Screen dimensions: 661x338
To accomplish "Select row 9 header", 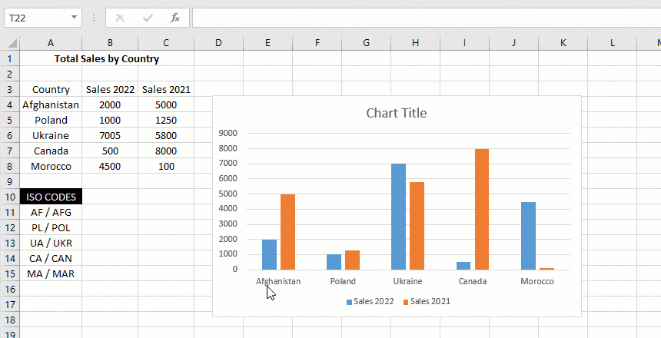I will click(x=10, y=181).
